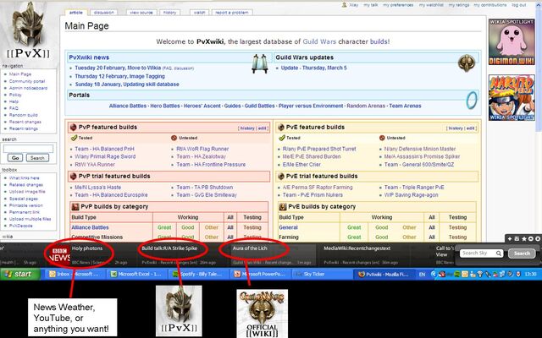Open the Digimon Wiki spotlight thumbnail

(512, 41)
